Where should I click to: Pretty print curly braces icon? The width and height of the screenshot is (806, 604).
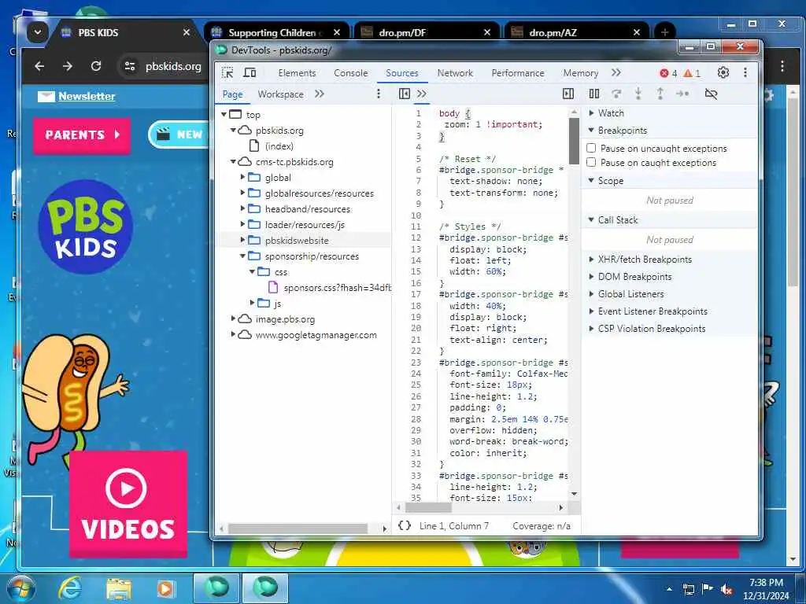coord(405,525)
